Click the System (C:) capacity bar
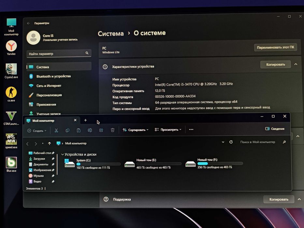304x228 pixels. [x=98, y=164]
